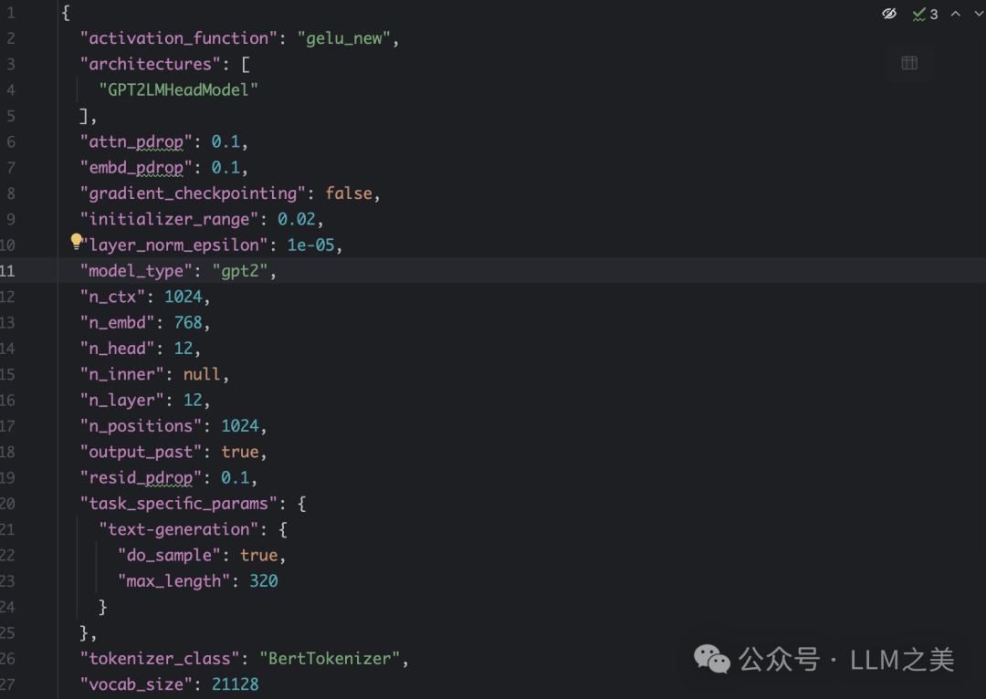Click the "model_type" key
Screen dimensions: 986x699
[x=137, y=271]
